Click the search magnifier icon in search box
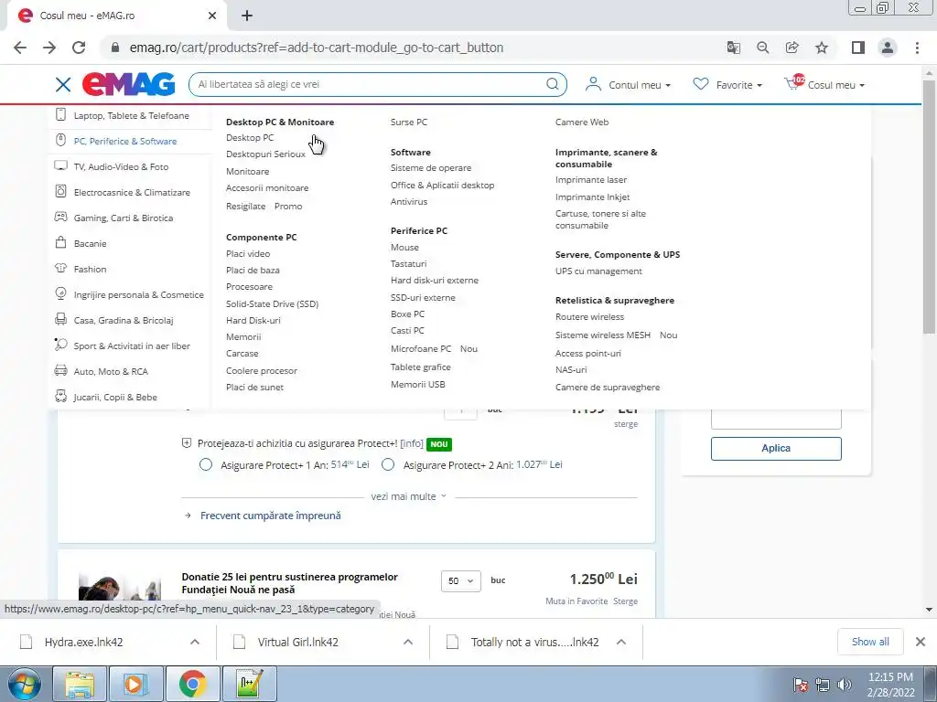937x702 pixels. [552, 84]
